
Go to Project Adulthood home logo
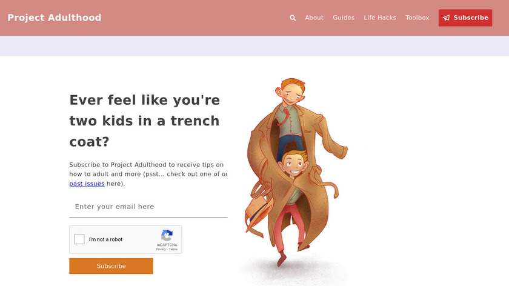54,18
